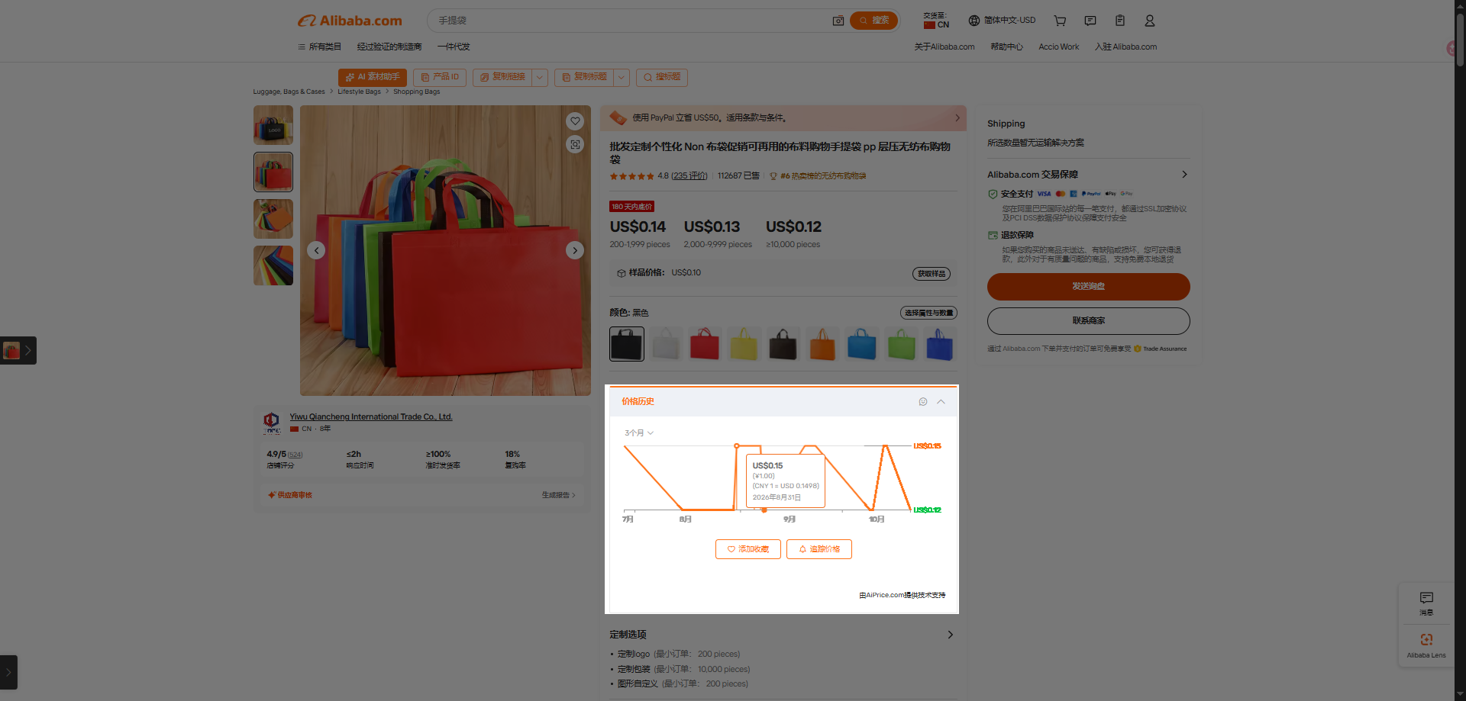Select the black bag color swatch

pyautogui.click(x=627, y=344)
